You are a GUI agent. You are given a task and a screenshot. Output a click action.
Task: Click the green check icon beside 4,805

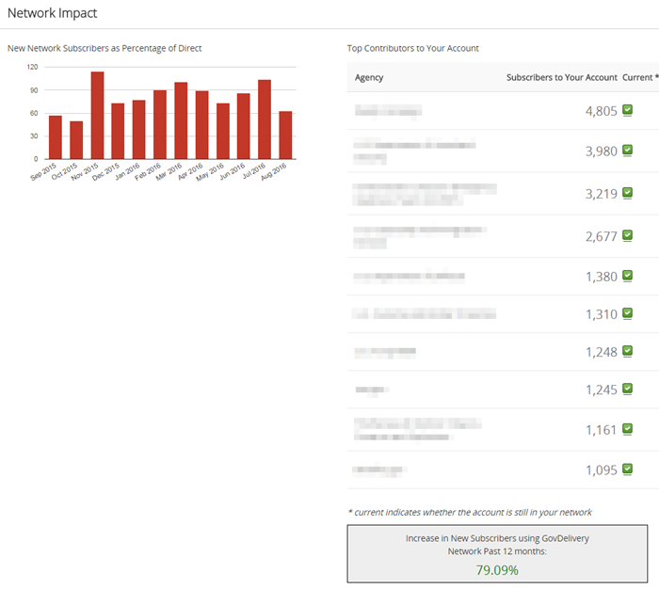(627, 110)
